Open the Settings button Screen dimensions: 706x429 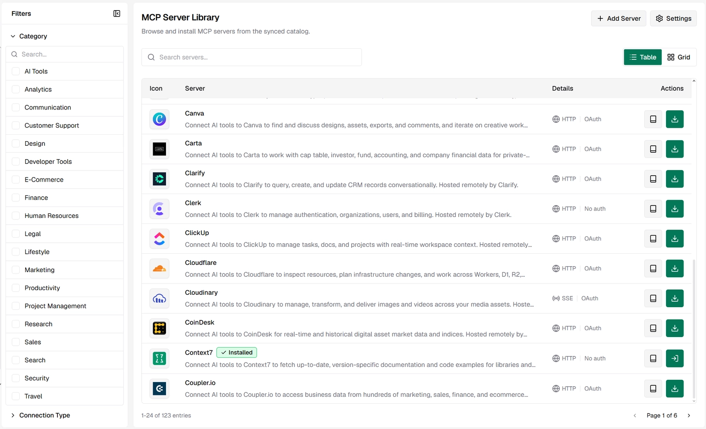[673, 18]
